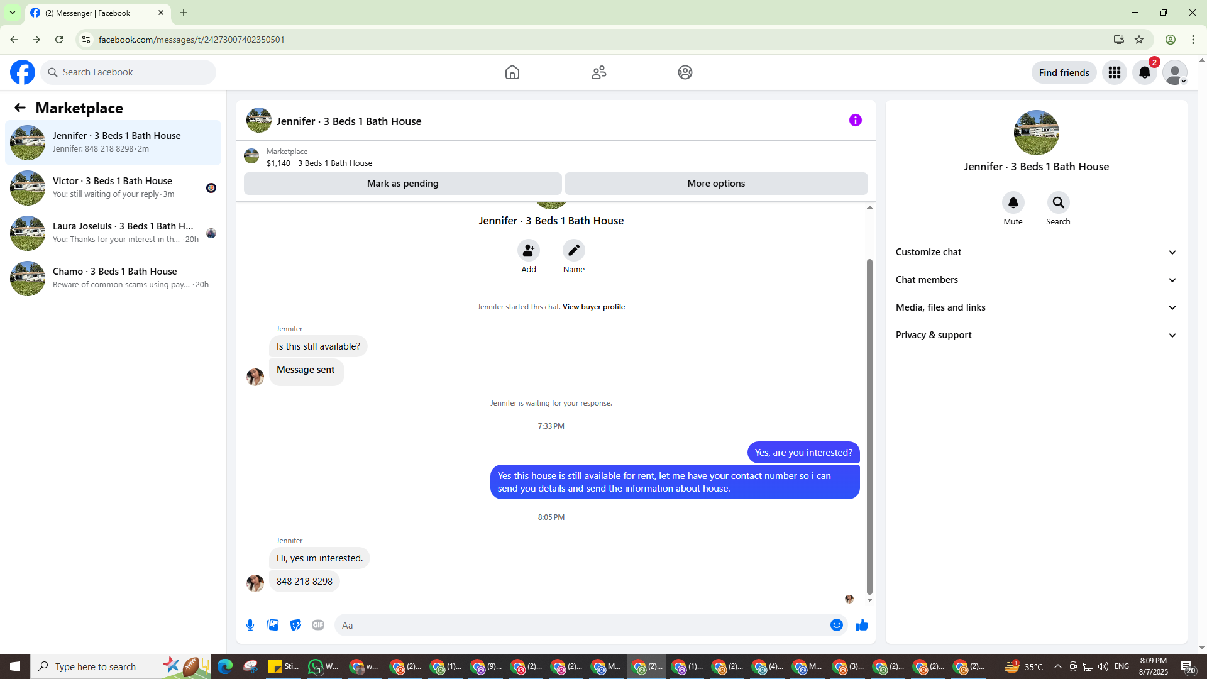This screenshot has width=1207, height=679.
Task: Click the 'Is this still available?' message
Action: click(x=318, y=346)
